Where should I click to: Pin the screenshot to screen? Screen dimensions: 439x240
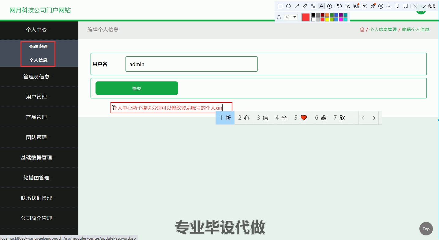point(372,6)
